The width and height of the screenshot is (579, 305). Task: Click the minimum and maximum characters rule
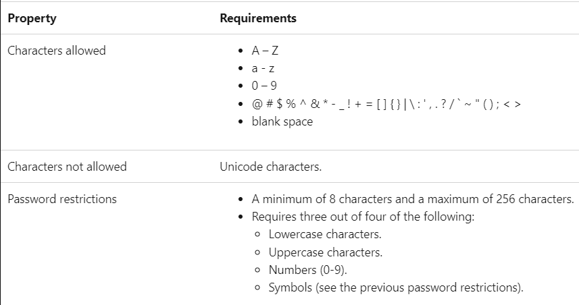413,199
